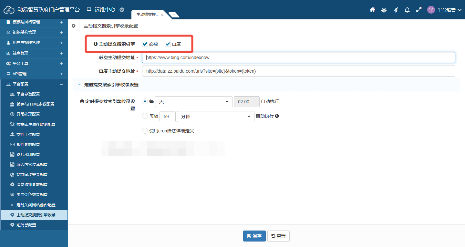Uncheck the 百度 checkbox
Image resolution: width=465 pixels, height=247 pixels.
coord(168,44)
